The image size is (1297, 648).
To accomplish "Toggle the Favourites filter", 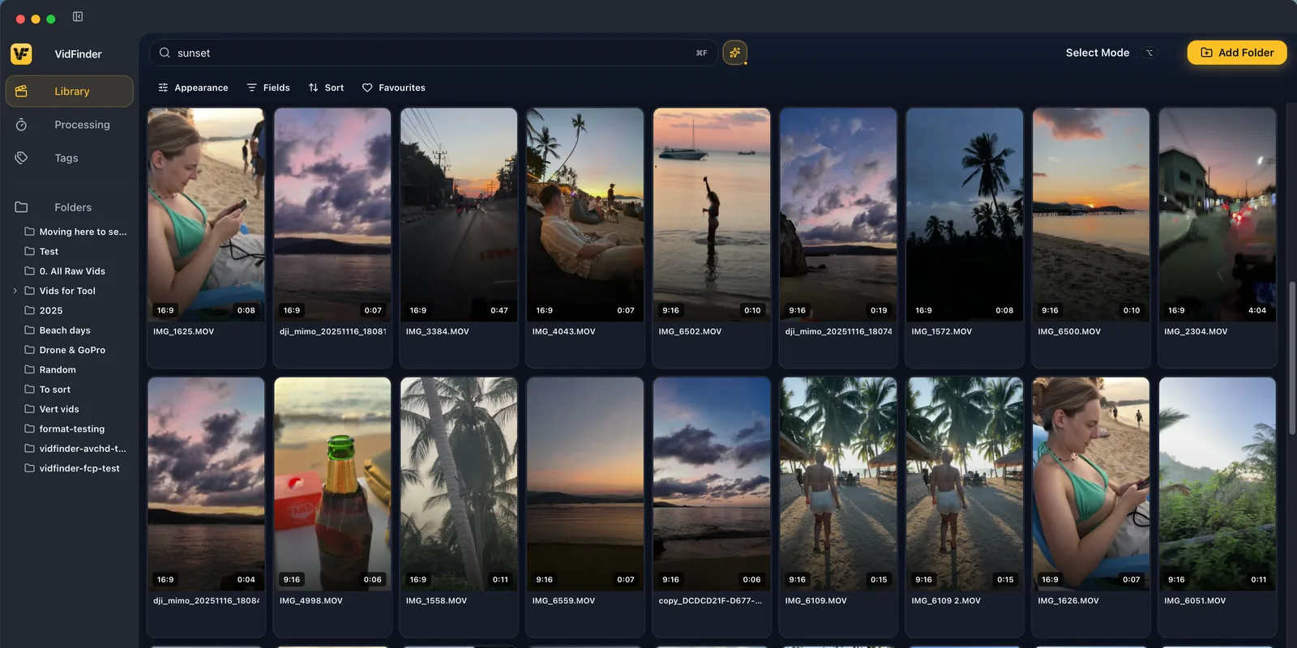I will [393, 87].
